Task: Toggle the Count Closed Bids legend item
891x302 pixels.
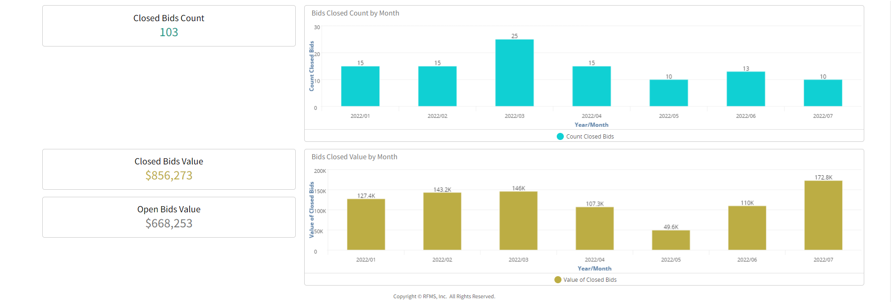Action: tap(585, 137)
